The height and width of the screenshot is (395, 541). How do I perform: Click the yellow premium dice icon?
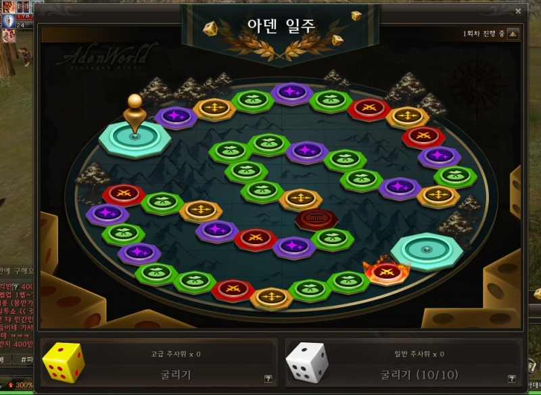tap(64, 363)
